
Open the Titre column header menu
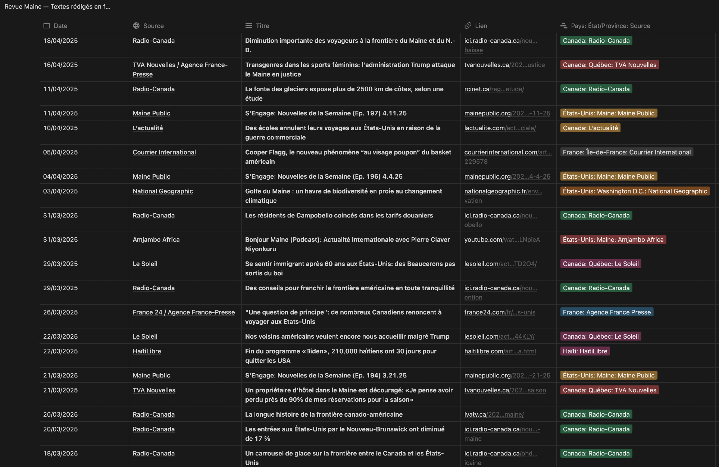[262, 26]
